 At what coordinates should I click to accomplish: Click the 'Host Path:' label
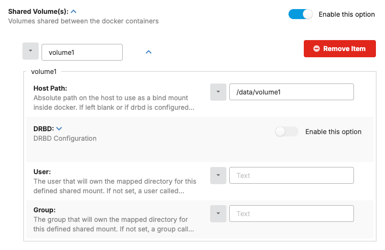(x=50, y=88)
